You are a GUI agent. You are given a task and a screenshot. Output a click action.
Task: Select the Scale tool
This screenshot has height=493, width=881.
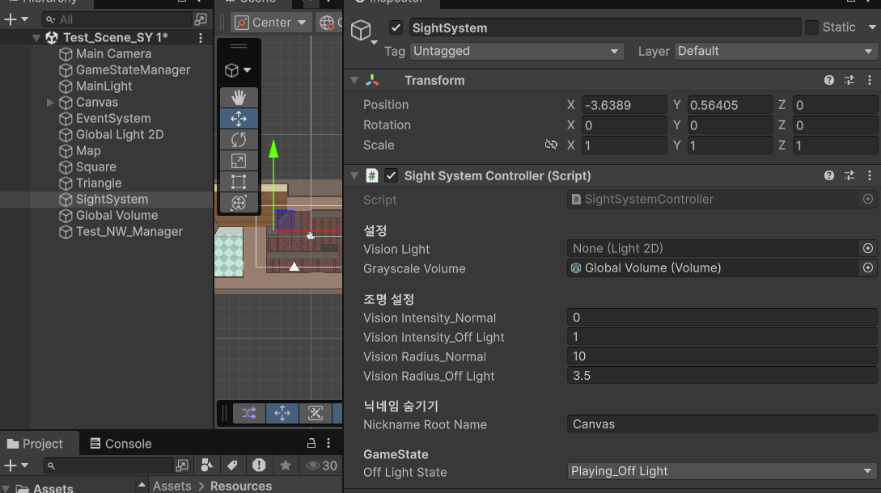pyautogui.click(x=239, y=161)
